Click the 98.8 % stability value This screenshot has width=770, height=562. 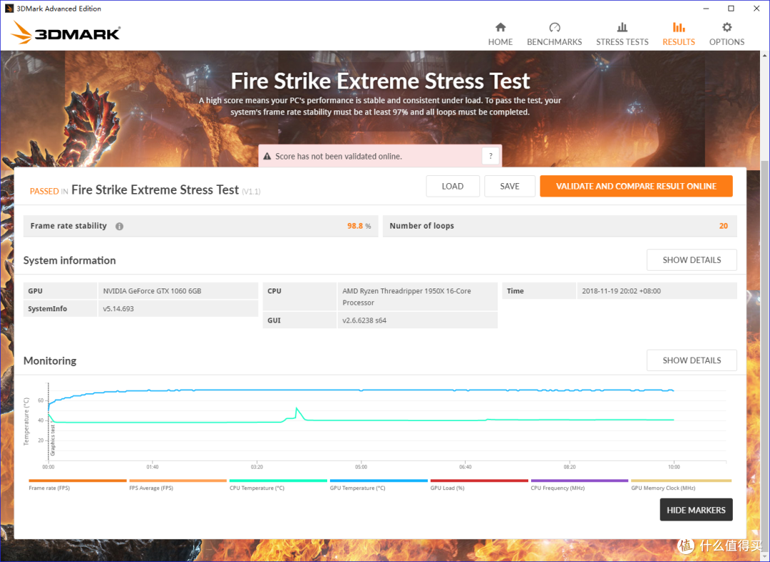[359, 226]
